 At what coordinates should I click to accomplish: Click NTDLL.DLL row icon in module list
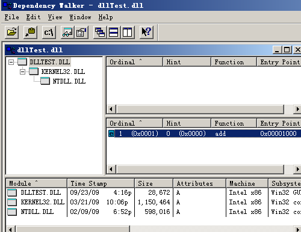pos(12,212)
